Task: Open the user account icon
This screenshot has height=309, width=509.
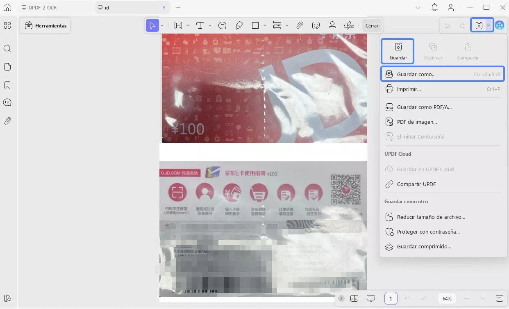Action: [x=451, y=7]
